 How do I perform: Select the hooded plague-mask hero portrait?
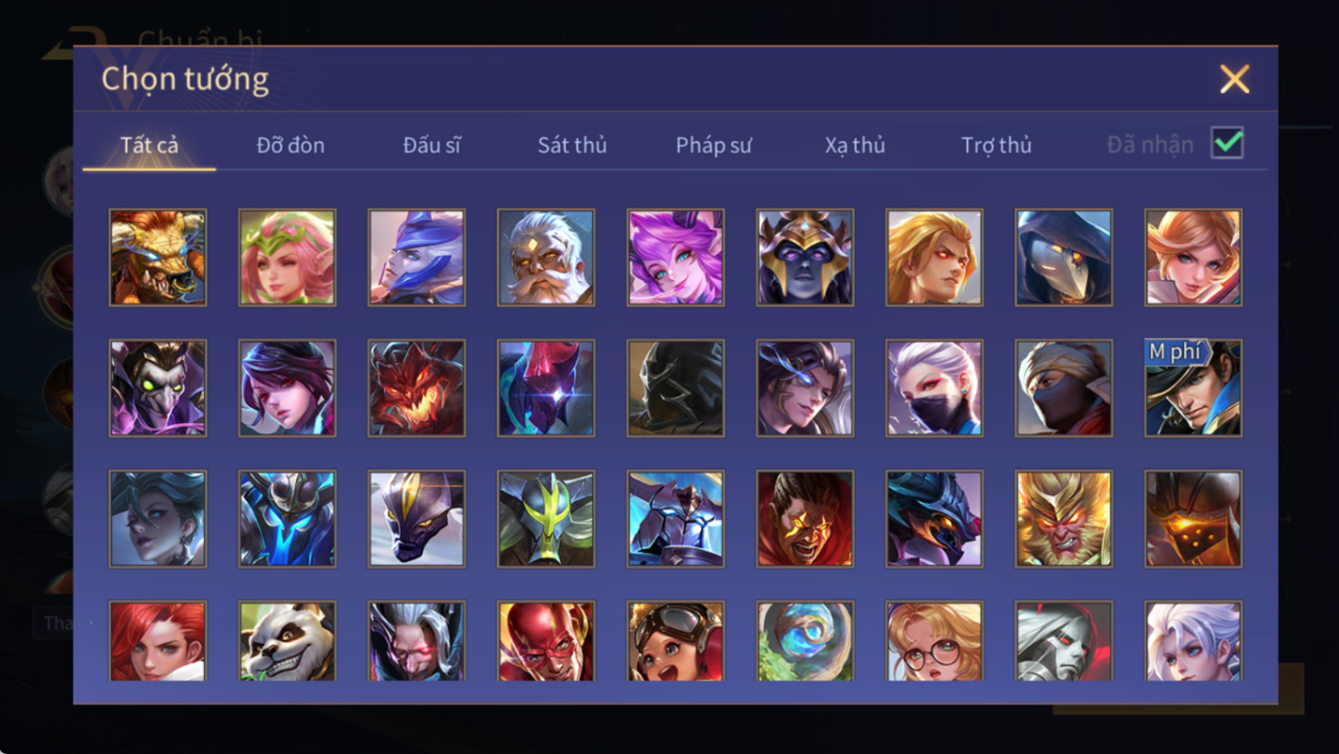coord(1064,258)
